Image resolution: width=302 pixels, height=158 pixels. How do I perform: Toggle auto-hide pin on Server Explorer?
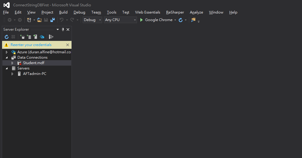click(x=63, y=29)
